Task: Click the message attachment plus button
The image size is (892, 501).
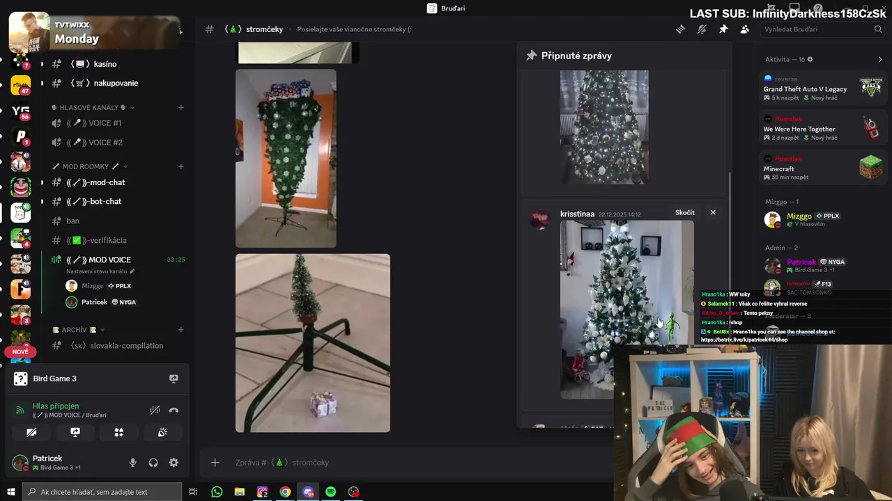Action: pos(215,463)
